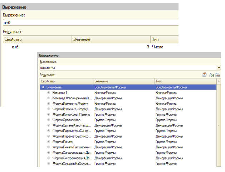
Task: Click the first toolbar icon above the results table
Action: pos(205,75)
